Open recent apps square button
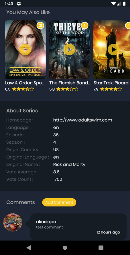Viewport: 130px width, 255px height. 101,248
